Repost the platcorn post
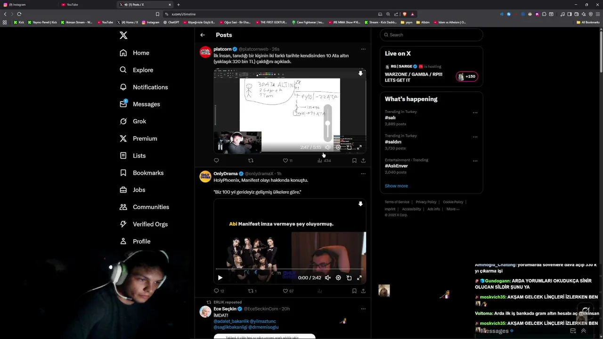Image resolution: width=603 pixels, height=339 pixels. point(251,161)
